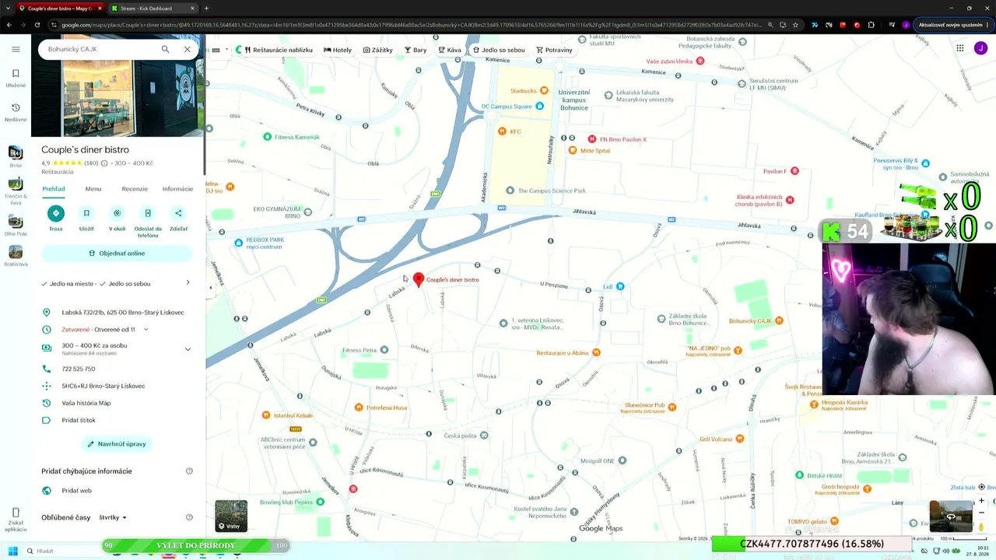The width and height of the screenshot is (996, 560).
Task: Send the place to phone with Odoslať do telefónu
Action: pos(148,222)
